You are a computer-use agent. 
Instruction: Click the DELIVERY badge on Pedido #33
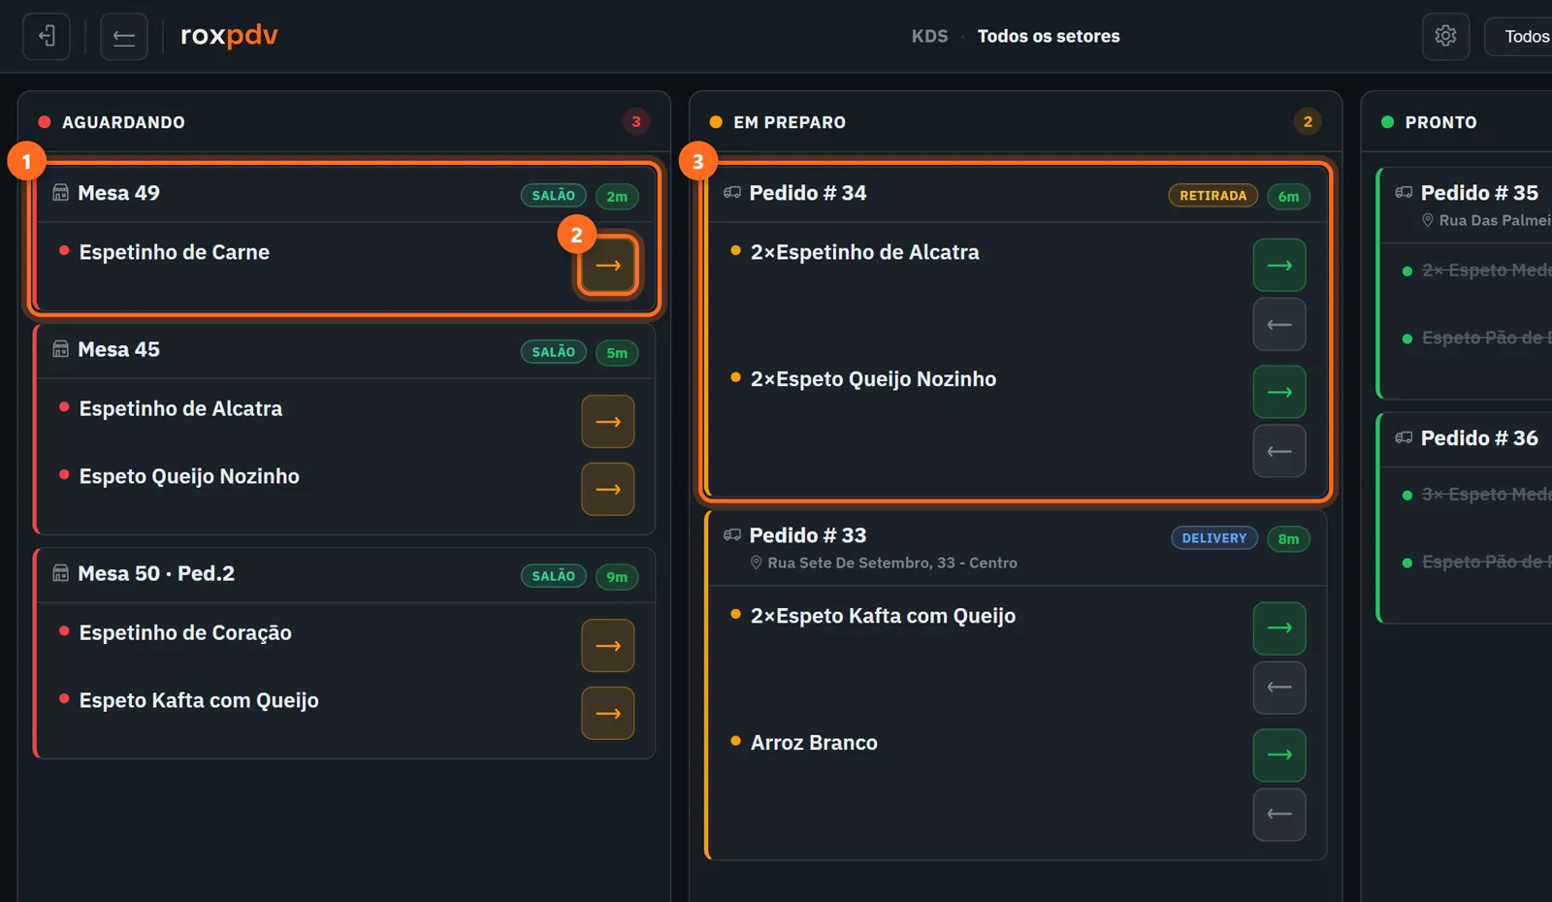(1214, 538)
